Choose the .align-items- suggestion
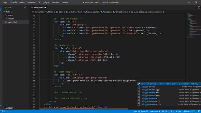201x113 pixels. 169,87
